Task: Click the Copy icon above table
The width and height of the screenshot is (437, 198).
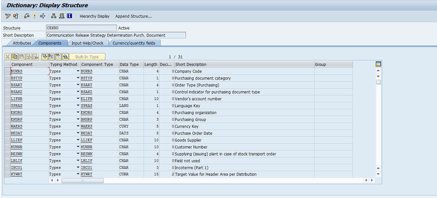Action: [15, 56]
